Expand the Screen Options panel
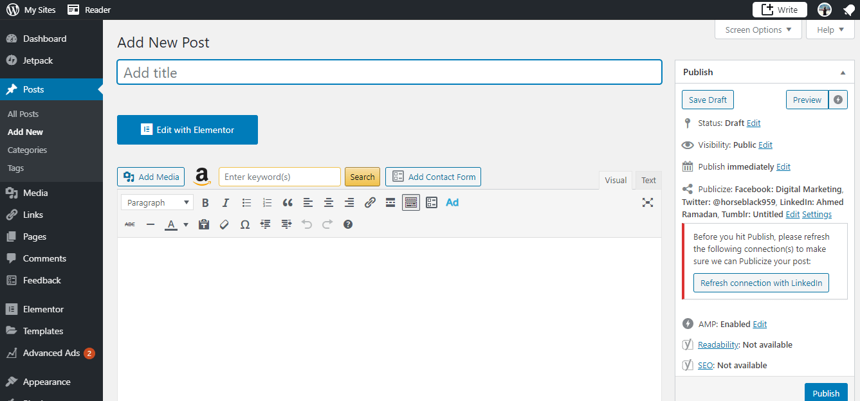The height and width of the screenshot is (401, 860). point(758,30)
